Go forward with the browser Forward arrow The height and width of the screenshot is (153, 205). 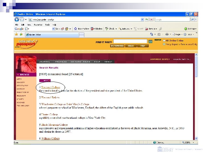click(22, 20)
